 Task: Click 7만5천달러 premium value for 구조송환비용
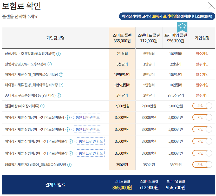tap(176, 95)
